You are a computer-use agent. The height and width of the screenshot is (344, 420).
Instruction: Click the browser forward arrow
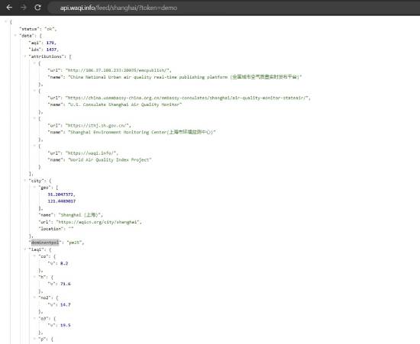coord(24,8)
